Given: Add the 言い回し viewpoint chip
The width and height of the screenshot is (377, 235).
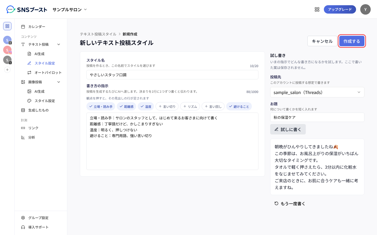Looking at the screenshot, I should click(213, 106).
